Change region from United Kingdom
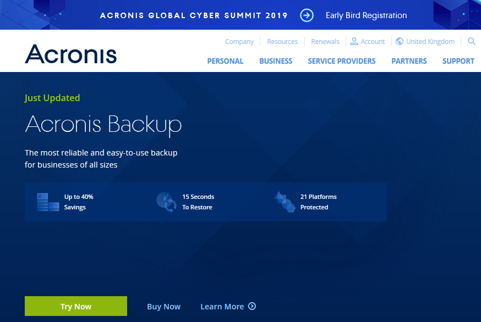 [x=430, y=42]
